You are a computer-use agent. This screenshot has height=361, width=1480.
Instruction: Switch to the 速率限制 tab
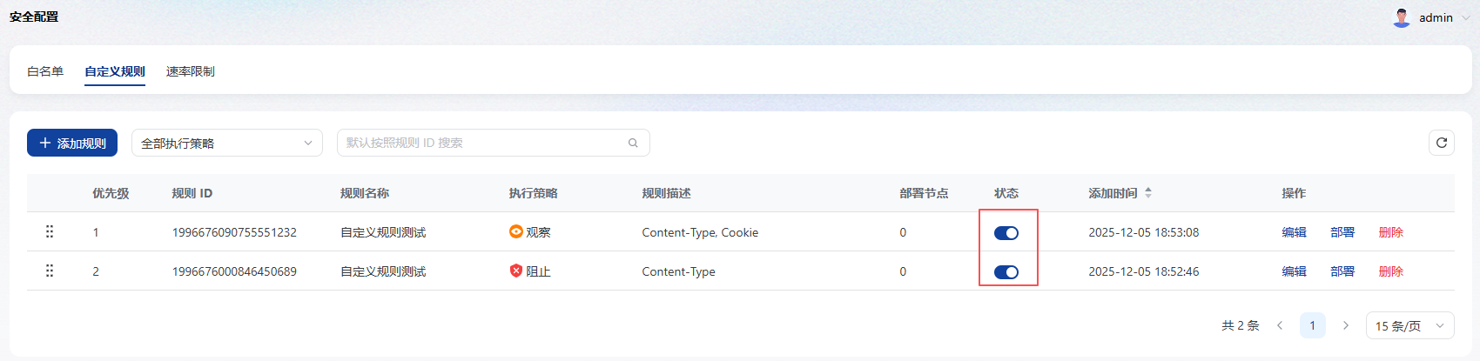pyautogui.click(x=190, y=71)
